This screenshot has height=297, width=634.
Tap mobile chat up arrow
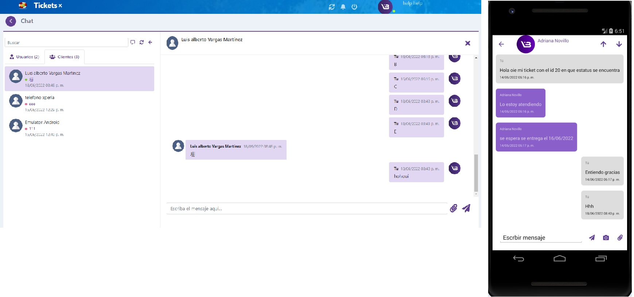click(603, 44)
